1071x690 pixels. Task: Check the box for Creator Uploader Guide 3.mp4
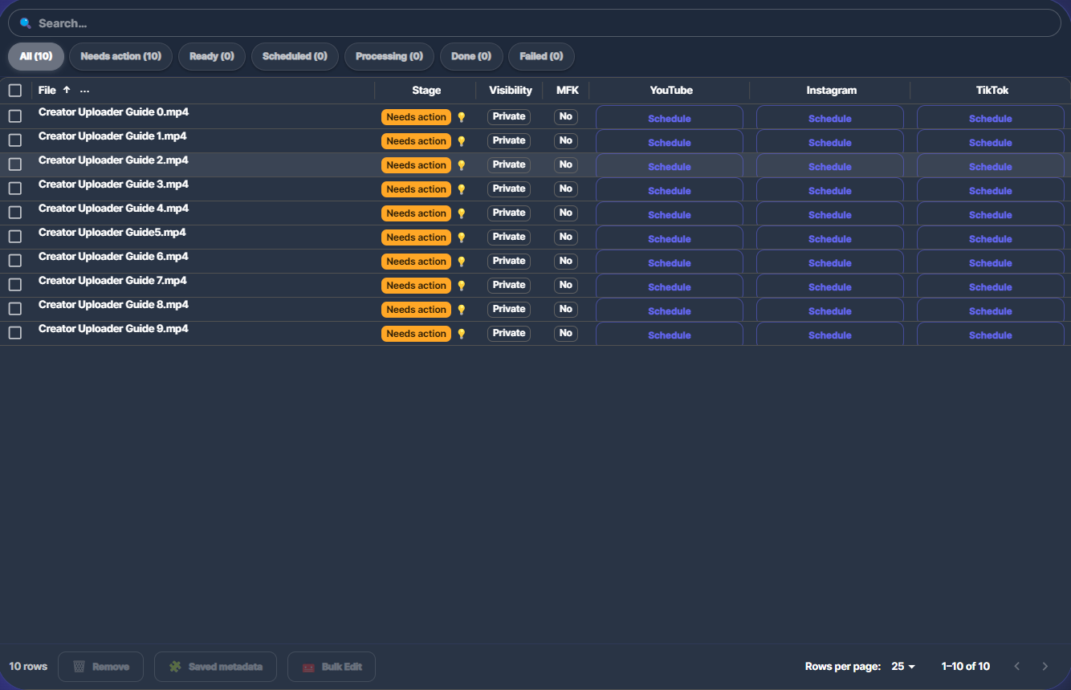15,189
